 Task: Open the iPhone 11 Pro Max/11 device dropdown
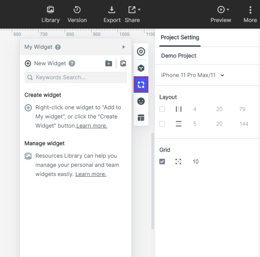(x=192, y=75)
